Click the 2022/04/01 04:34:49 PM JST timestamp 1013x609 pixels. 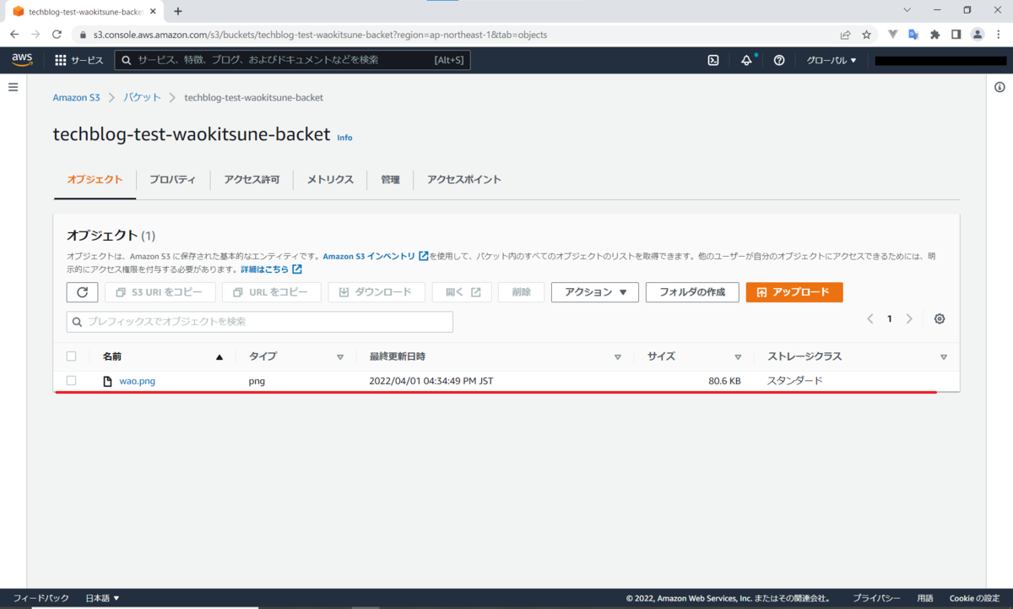tap(431, 381)
